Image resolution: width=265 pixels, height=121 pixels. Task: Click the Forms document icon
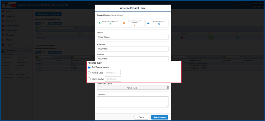3,45
